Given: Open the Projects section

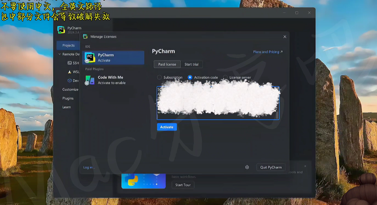Looking at the screenshot, I should pyautogui.click(x=68, y=46).
